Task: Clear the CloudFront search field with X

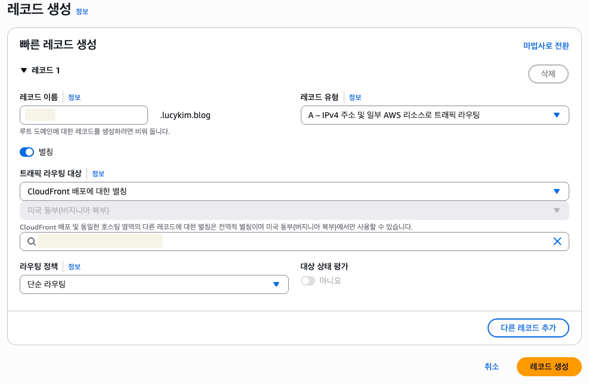Action: click(557, 241)
